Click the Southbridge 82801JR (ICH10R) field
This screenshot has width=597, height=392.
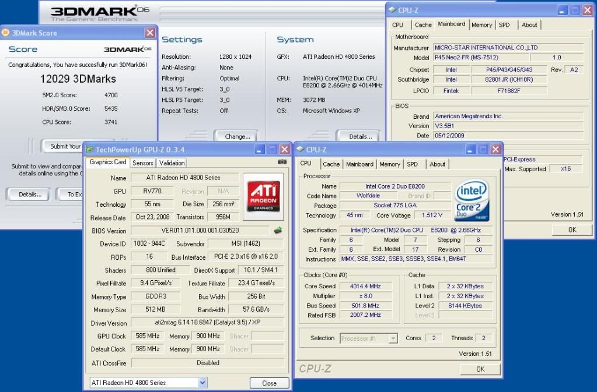(x=509, y=79)
